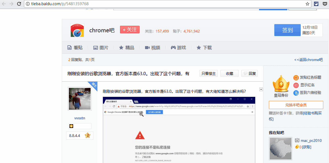Open the 精品 tab

[x=127, y=48]
